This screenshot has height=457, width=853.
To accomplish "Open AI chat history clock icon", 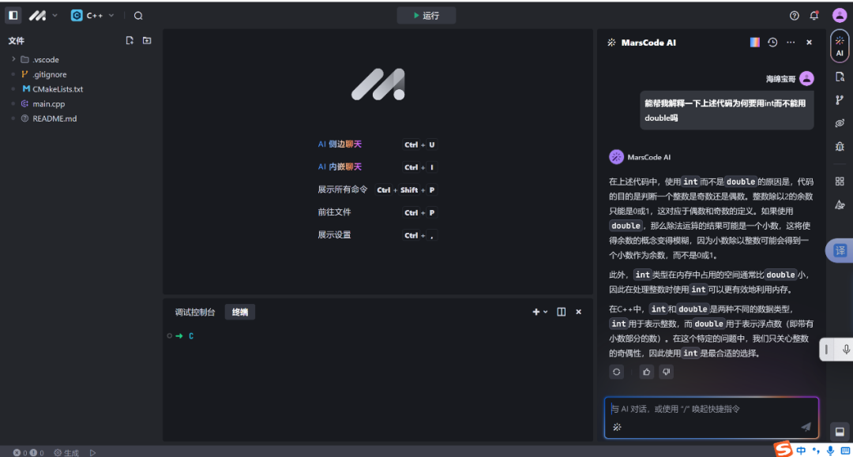I will pyautogui.click(x=772, y=42).
